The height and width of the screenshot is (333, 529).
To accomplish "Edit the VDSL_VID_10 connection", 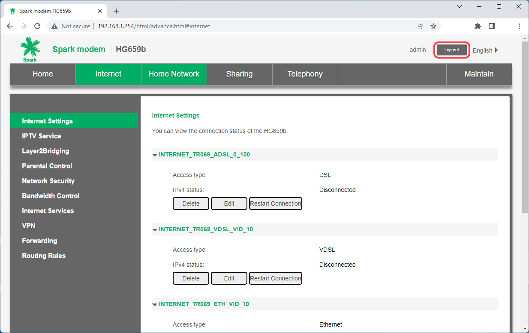I will (229, 278).
